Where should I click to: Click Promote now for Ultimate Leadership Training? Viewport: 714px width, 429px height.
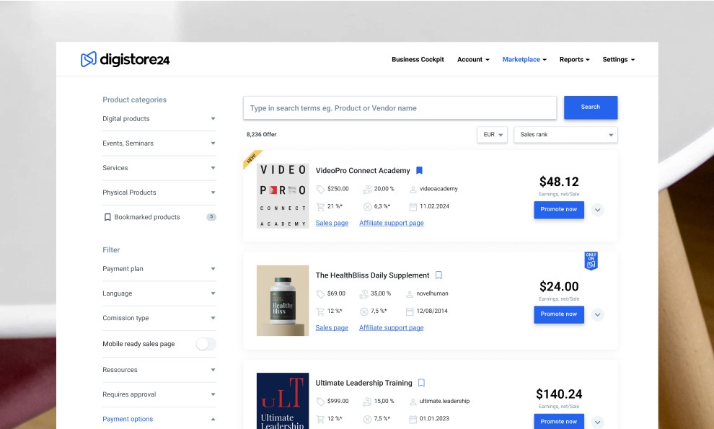pos(558,421)
